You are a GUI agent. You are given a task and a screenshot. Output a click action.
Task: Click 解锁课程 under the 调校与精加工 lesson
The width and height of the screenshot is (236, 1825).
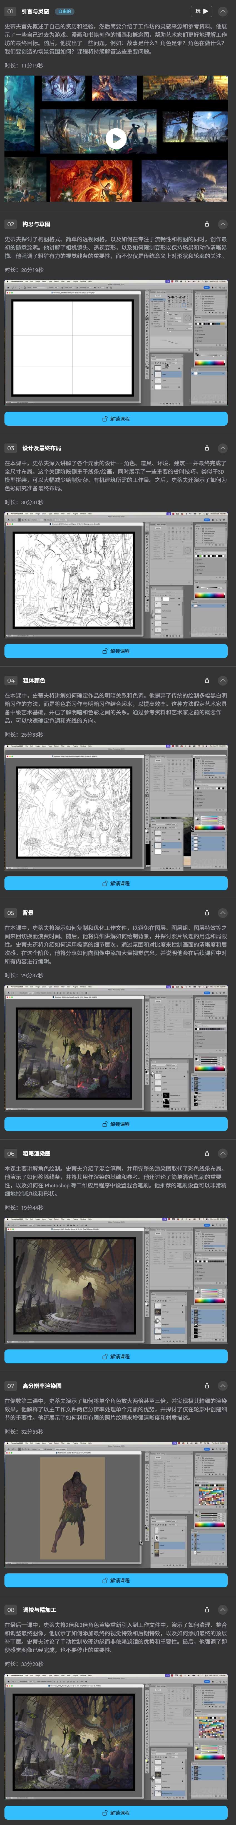(x=116, y=1813)
